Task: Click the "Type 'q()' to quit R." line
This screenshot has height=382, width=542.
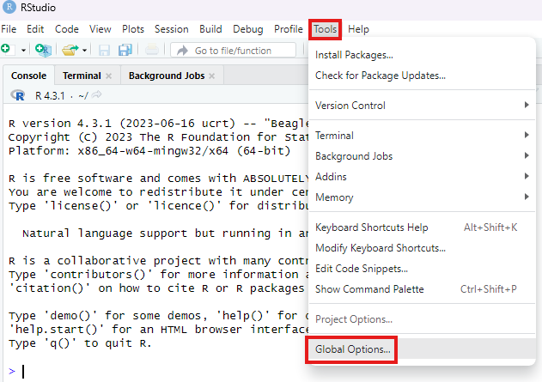Action: (x=80, y=343)
